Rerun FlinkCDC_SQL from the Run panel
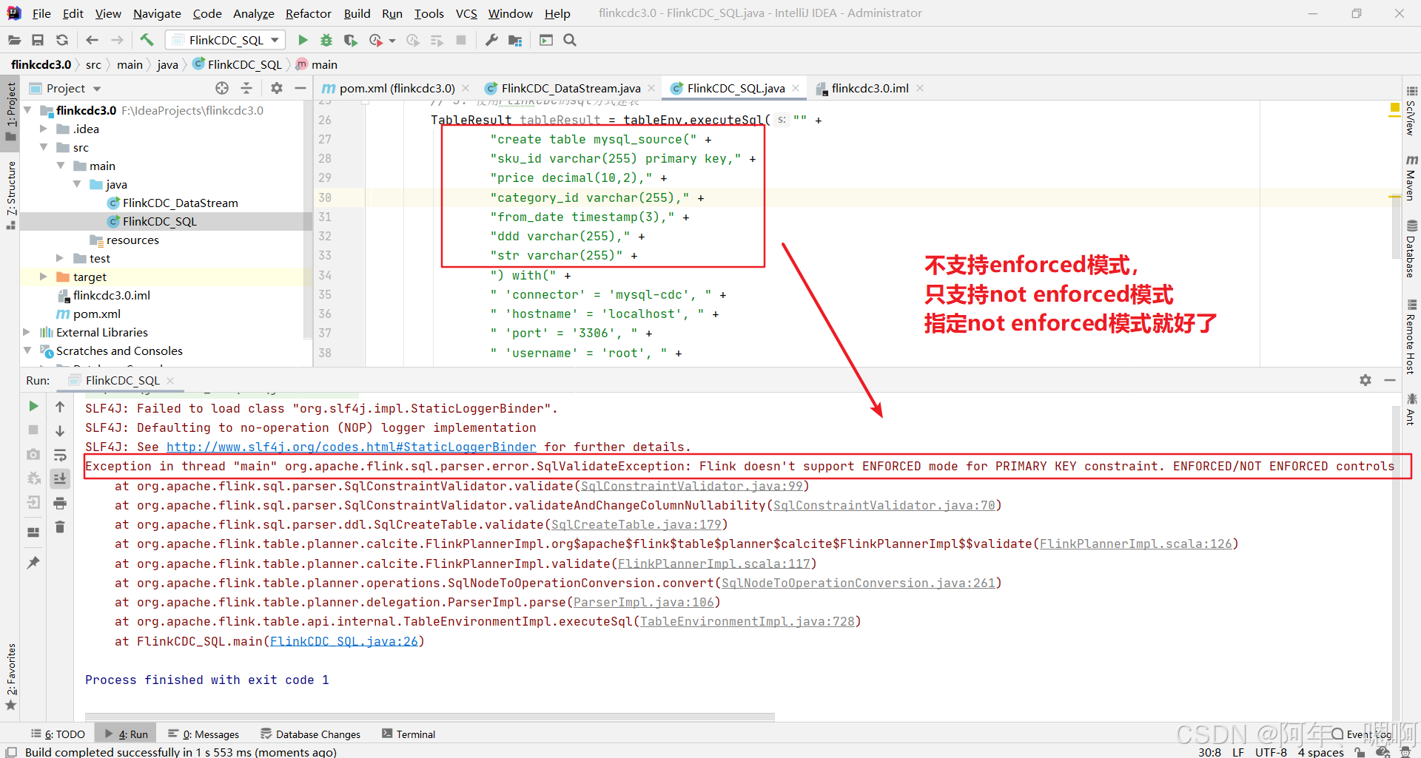Viewport: 1421px width, 758px height. tap(33, 407)
